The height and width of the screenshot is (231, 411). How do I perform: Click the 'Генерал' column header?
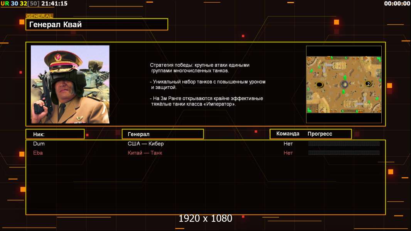163,134
